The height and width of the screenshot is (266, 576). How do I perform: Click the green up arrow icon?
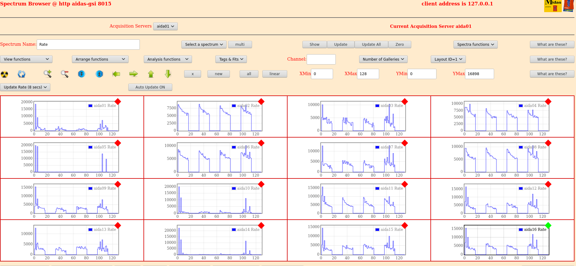click(x=151, y=74)
